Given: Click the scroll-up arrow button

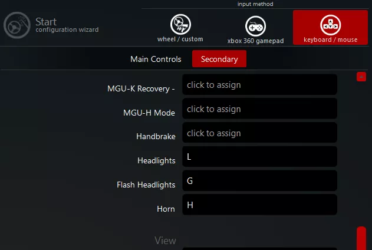Looking at the screenshot, I should (361, 77).
